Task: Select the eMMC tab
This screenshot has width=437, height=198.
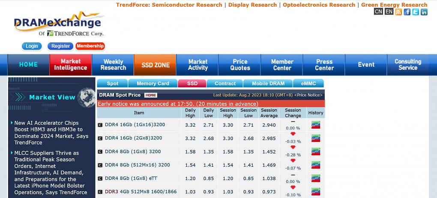Action: 308,84
